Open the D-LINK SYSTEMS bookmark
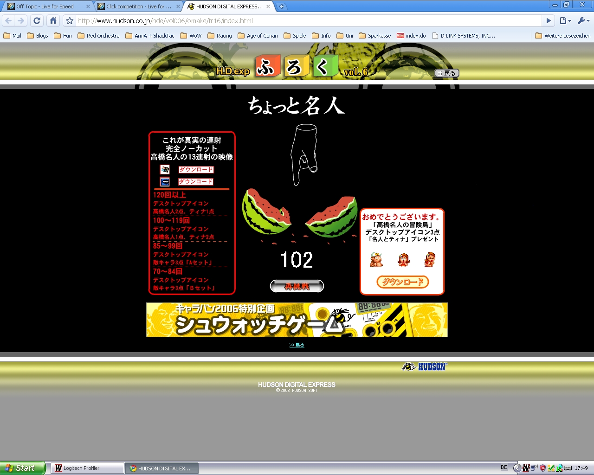The height and width of the screenshot is (475, 594). coord(464,36)
